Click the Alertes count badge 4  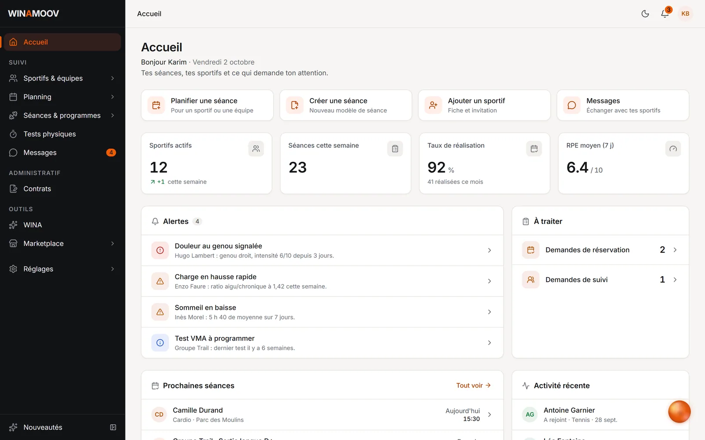[197, 221]
